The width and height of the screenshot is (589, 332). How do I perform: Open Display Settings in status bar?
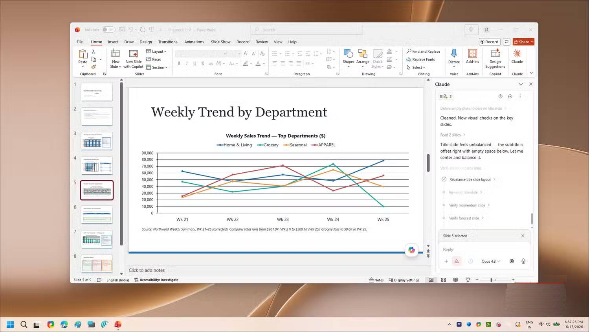[x=404, y=280]
